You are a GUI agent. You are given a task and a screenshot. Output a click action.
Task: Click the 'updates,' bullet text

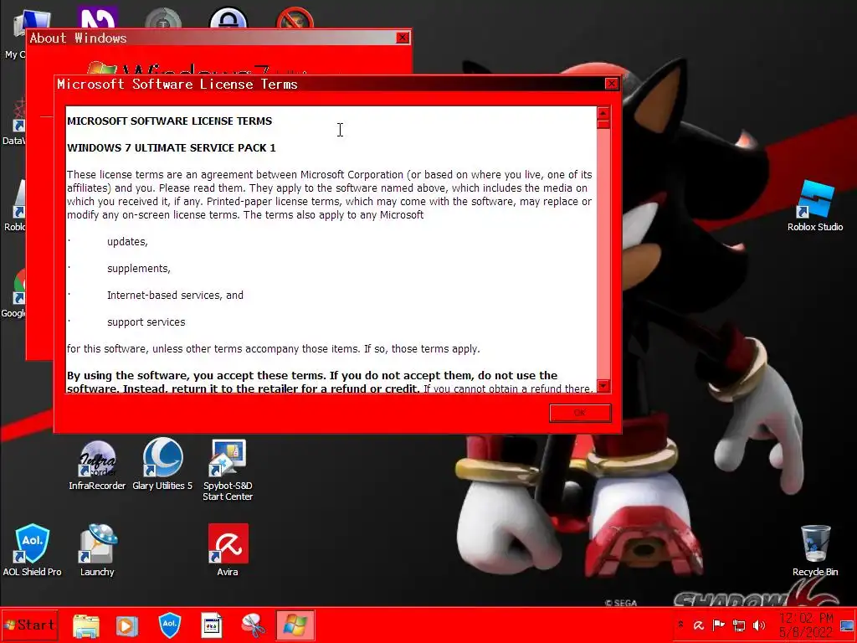pyautogui.click(x=127, y=242)
